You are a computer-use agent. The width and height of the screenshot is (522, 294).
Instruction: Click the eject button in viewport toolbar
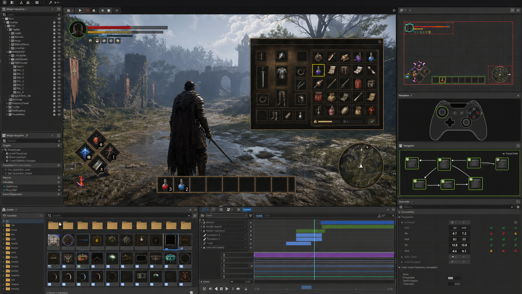(x=94, y=10)
